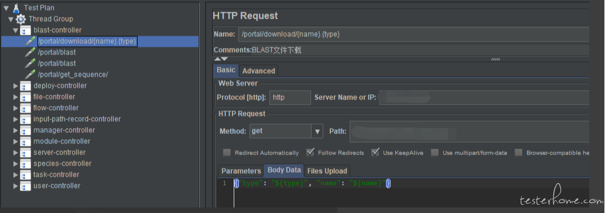605x213 pixels.
Task: Switch to the Advanced tab
Action: pyautogui.click(x=258, y=71)
